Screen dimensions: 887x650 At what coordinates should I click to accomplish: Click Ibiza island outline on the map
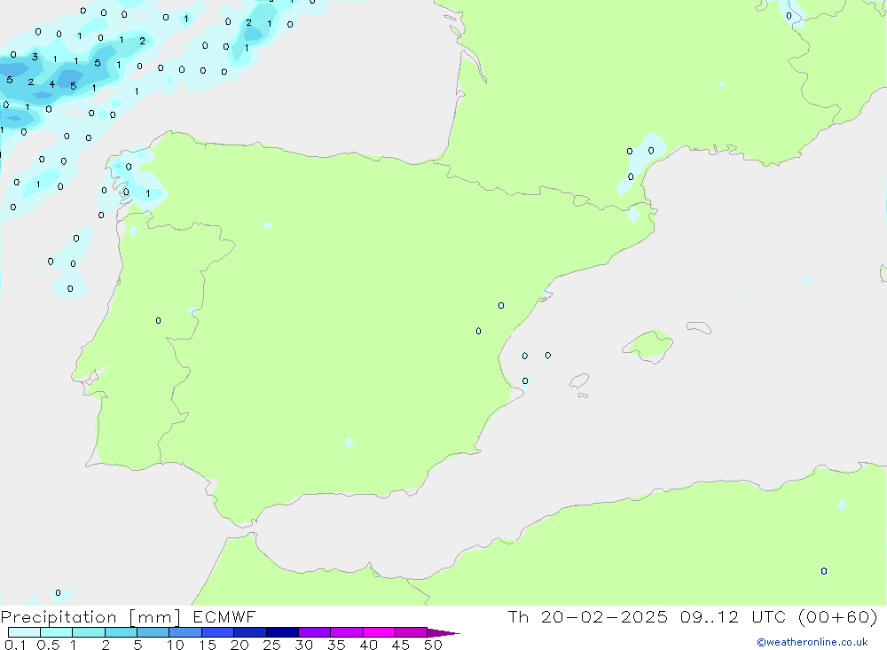579,381
